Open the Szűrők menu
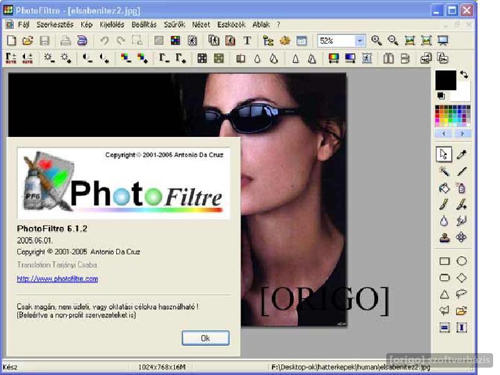The width and height of the screenshot is (500, 375). [174, 24]
